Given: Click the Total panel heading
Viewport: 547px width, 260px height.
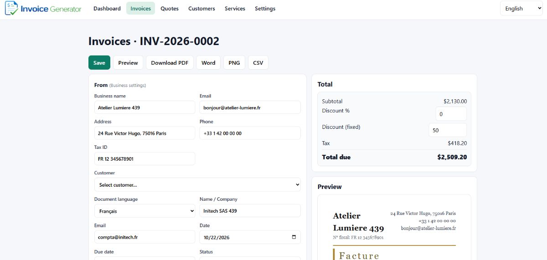Looking at the screenshot, I should (x=325, y=84).
